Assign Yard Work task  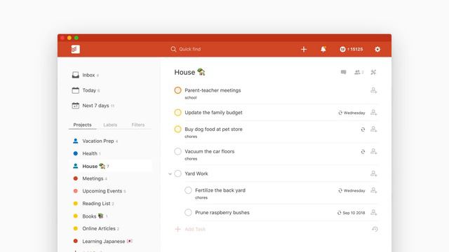coord(373,174)
